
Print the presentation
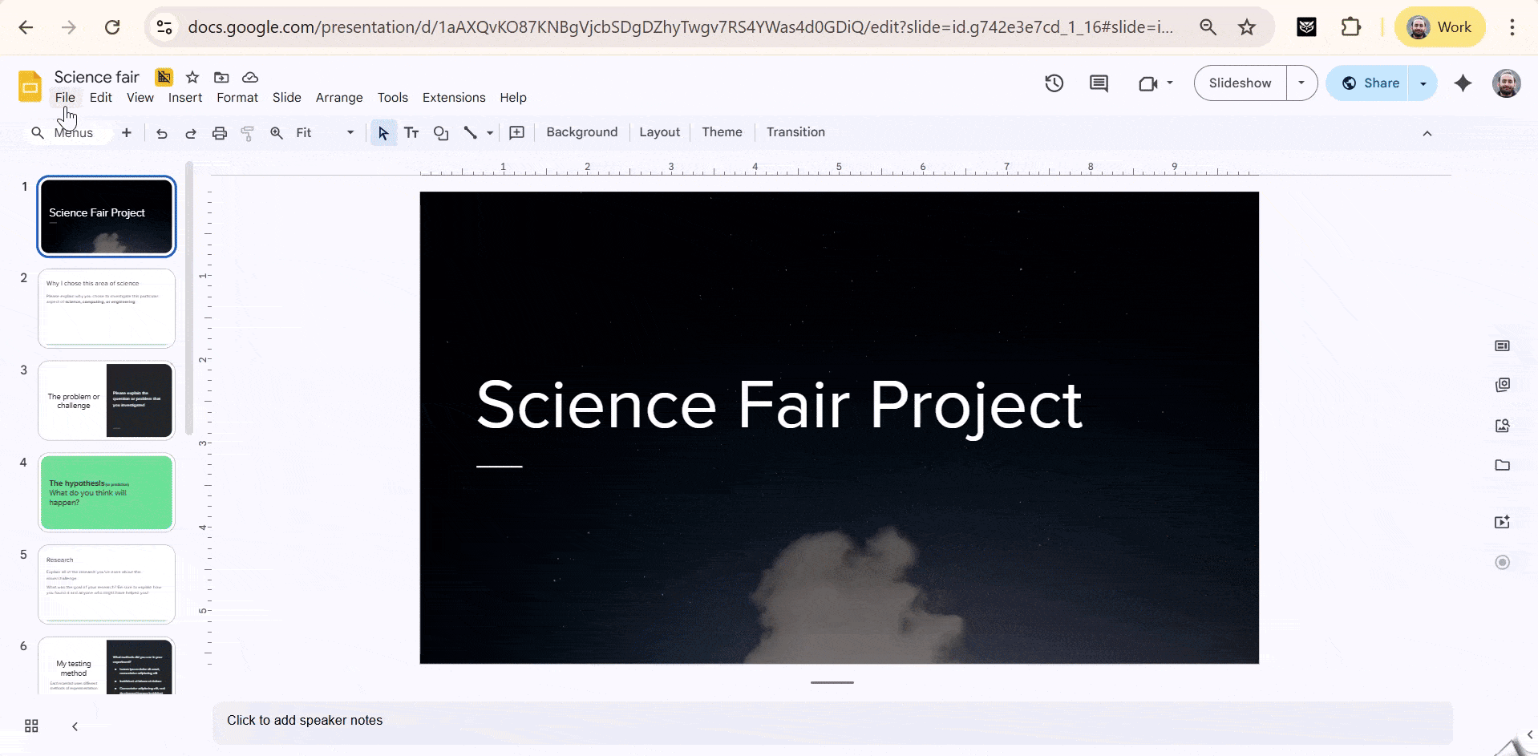(x=219, y=133)
